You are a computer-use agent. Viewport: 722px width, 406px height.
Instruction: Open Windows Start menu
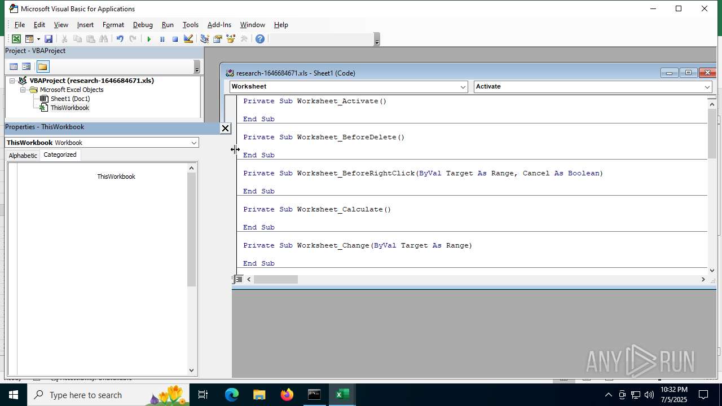pos(13,395)
